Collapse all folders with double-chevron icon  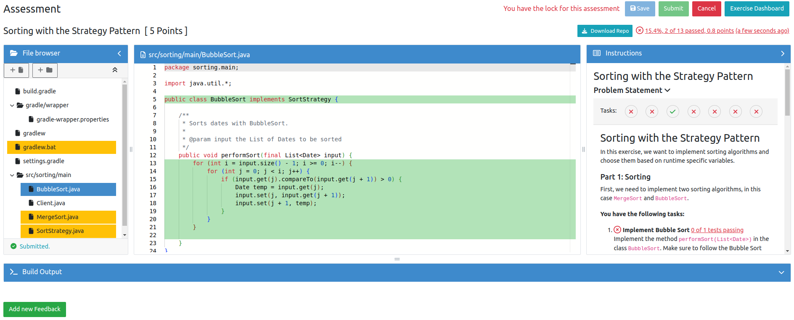(x=115, y=70)
